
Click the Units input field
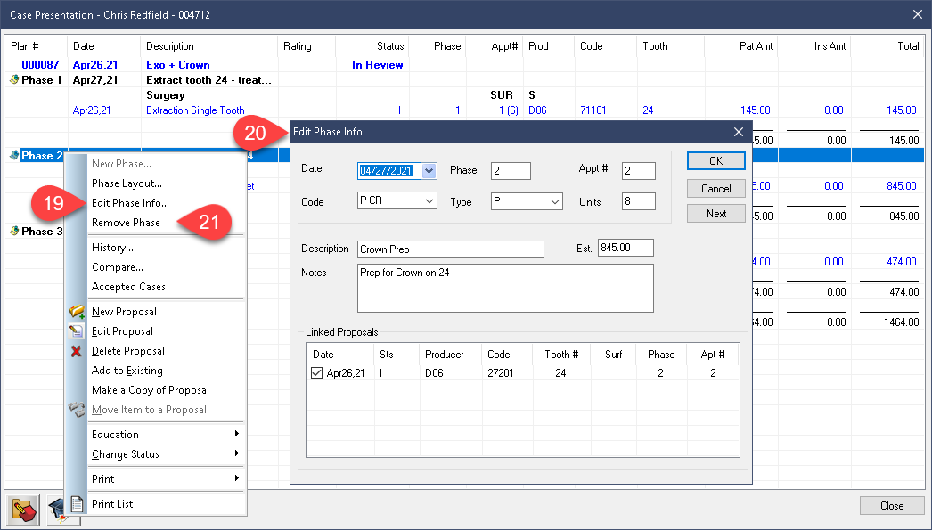pos(638,201)
